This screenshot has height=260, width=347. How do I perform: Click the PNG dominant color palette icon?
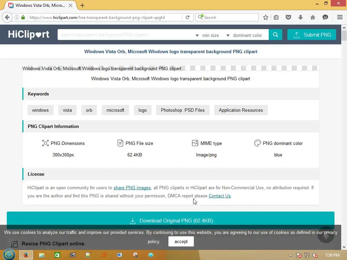[x=258, y=143]
